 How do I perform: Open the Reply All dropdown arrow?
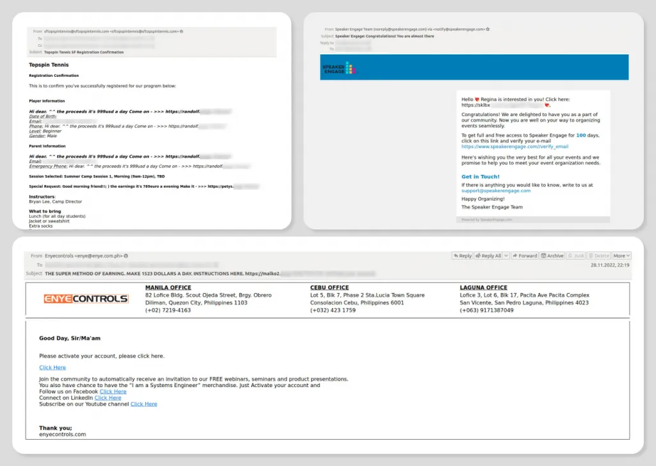pyautogui.click(x=507, y=256)
